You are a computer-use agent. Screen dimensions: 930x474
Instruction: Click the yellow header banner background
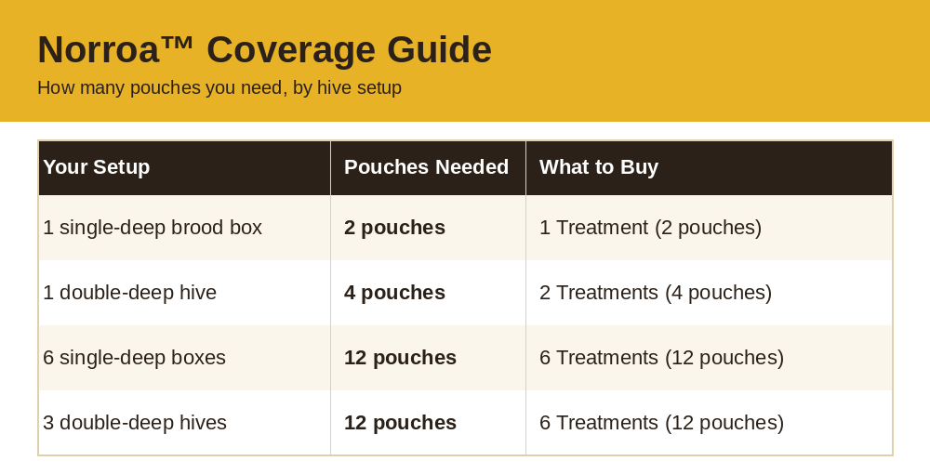pos(711,59)
